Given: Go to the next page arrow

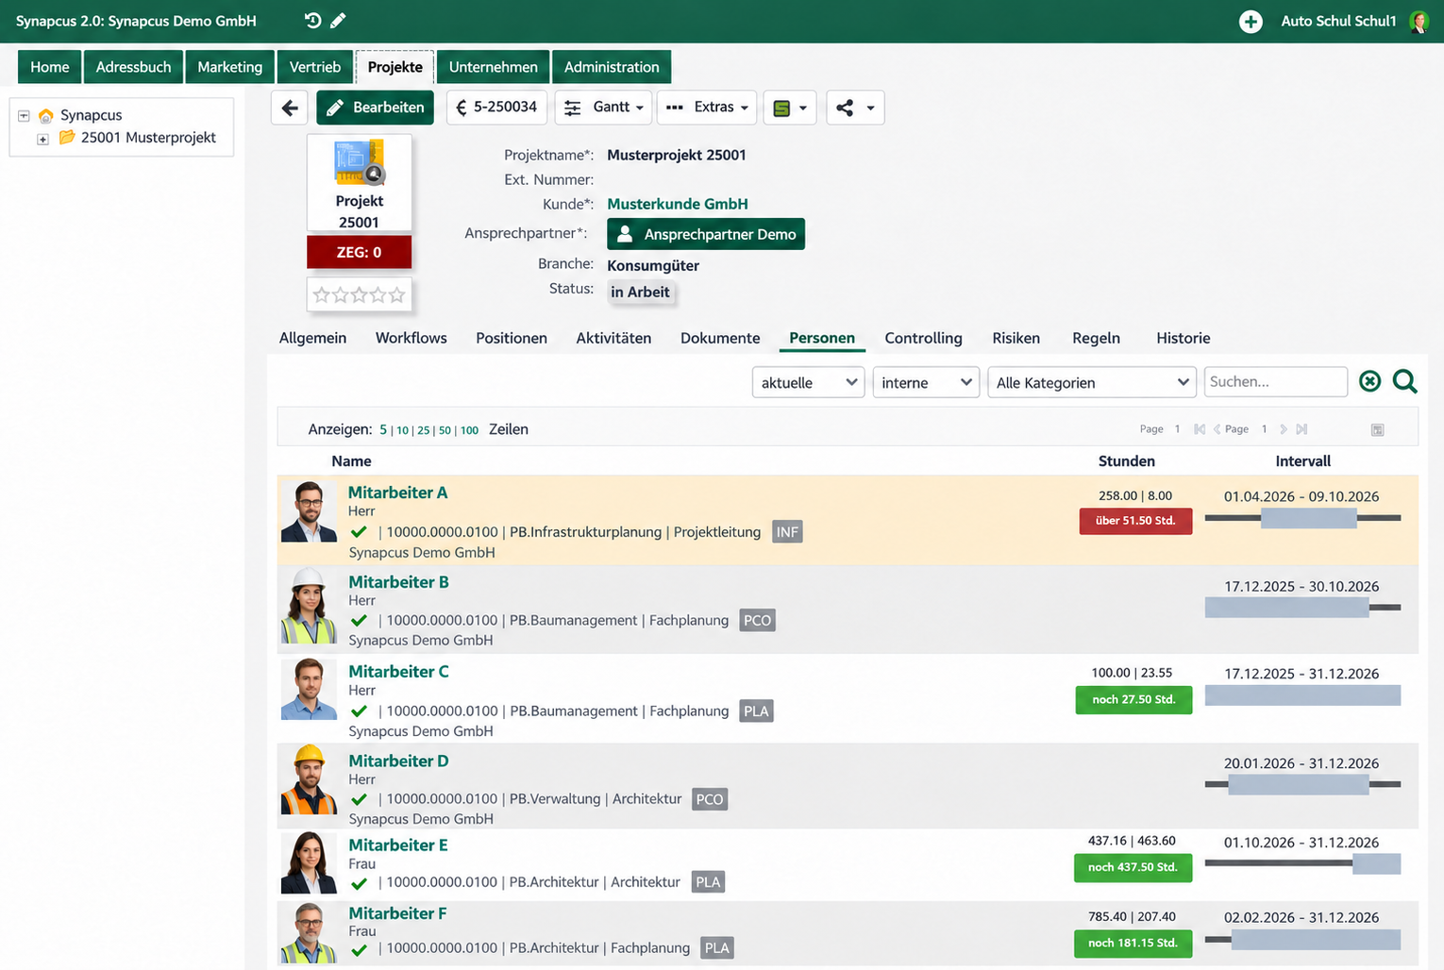Looking at the screenshot, I should 1283,429.
